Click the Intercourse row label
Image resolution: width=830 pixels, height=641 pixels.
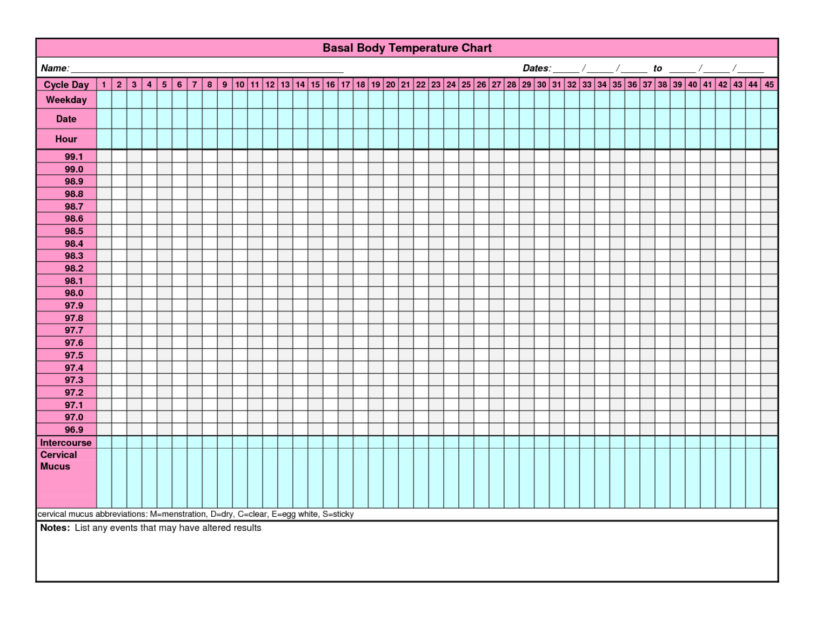tap(66, 443)
